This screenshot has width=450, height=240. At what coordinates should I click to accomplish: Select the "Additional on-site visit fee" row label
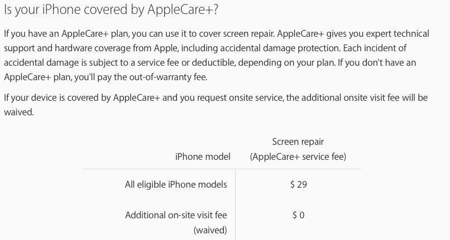(176, 215)
